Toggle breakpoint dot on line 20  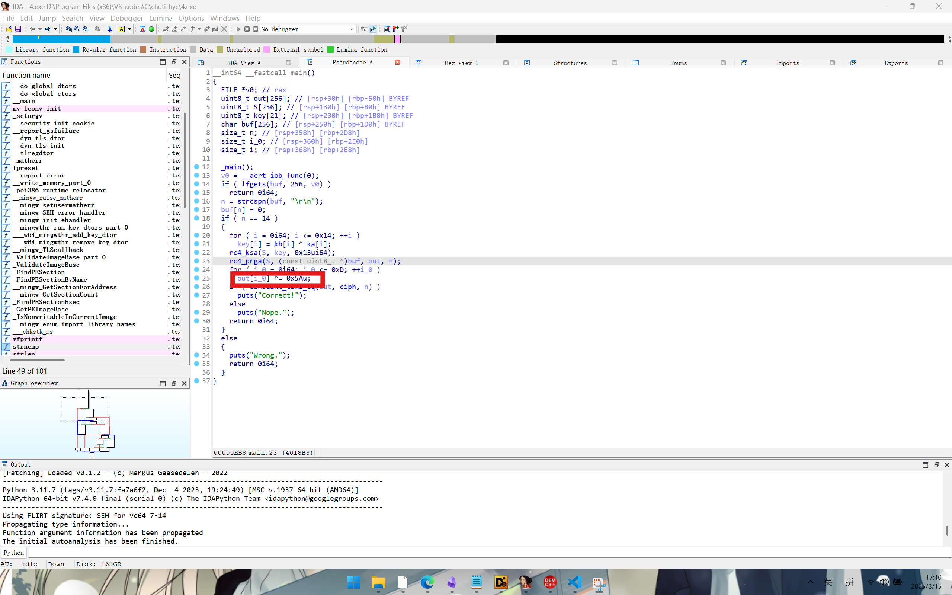tap(197, 235)
